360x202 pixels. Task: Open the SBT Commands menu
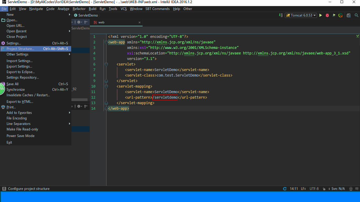pos(157,9)
